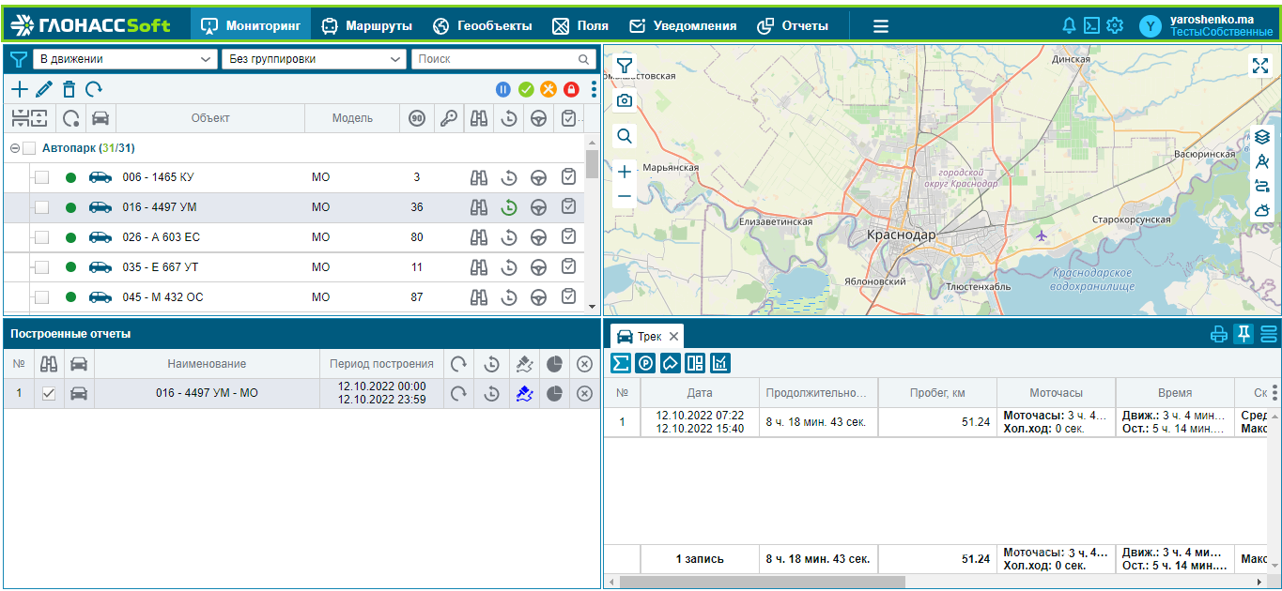Click clipboard check icon in row 035 - Е 667 УТ
Screen dimensions: 1282x591
pyautogui.click(x=569, y=267)
